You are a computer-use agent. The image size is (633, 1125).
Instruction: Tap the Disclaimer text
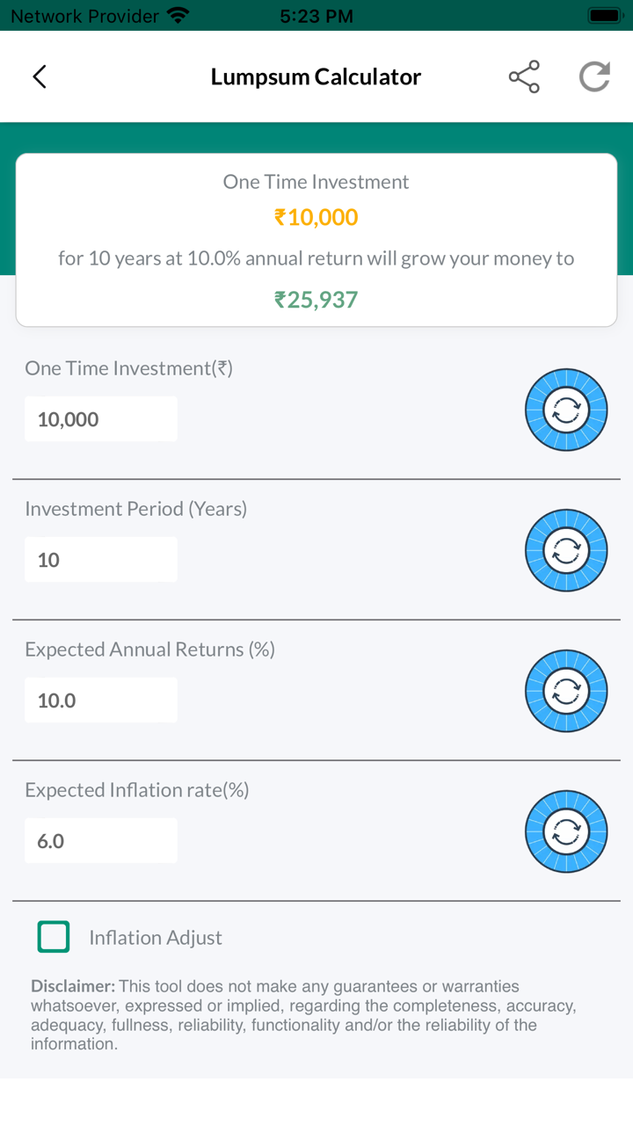pos(303,1015)
